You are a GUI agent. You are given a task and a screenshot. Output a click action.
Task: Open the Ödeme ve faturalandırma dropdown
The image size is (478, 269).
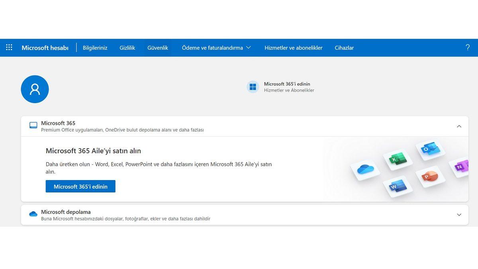coord(216,47)
